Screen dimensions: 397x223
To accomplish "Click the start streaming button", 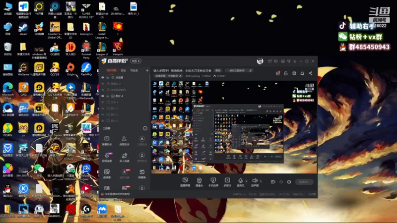I will click(x=304, y=182).
